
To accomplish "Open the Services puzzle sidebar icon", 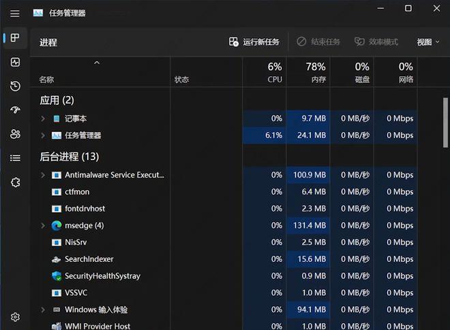I will click(x=15, y=182).
